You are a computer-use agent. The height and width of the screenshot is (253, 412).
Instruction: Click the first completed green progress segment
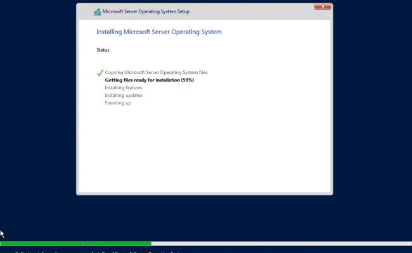42,244
